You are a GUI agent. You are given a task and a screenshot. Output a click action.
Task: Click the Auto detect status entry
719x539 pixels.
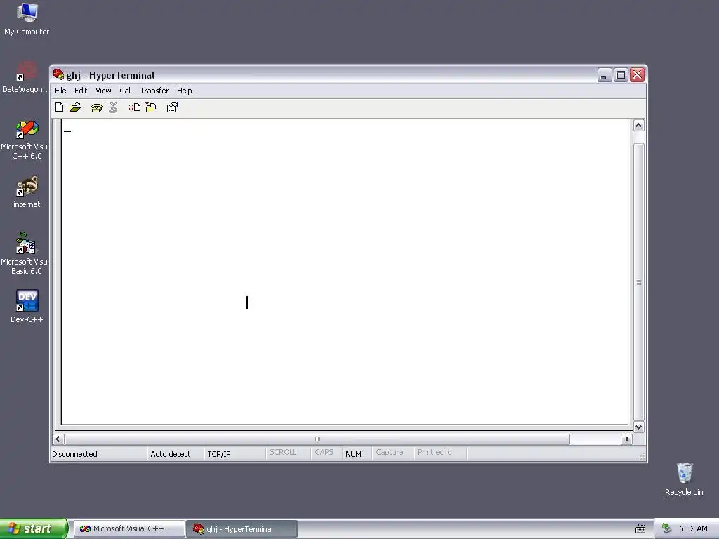point(170,454)
